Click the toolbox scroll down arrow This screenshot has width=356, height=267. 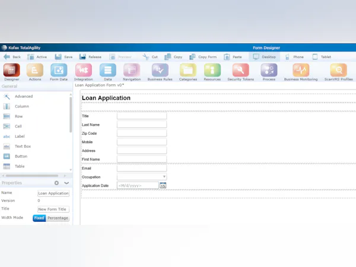point(71,170)
